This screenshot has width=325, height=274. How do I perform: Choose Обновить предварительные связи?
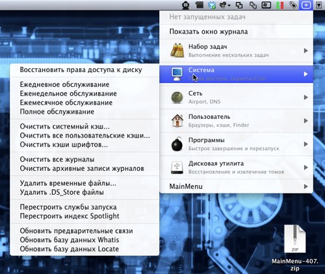pyautogui.click(x=84, y=230)
